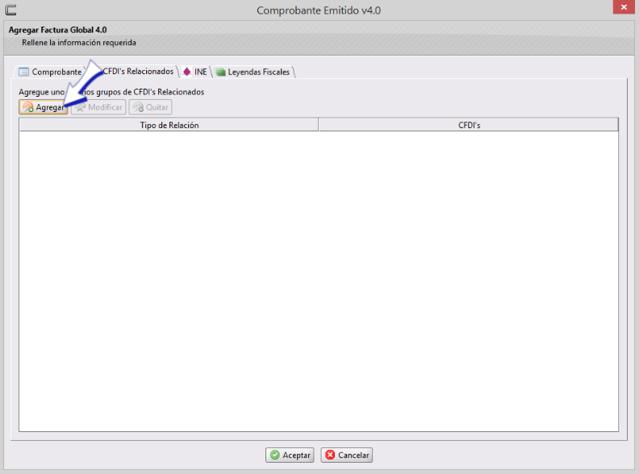Click the Leyendas Fiscales green icon
Image resolution: width=639 pixels, height=474 pixels.
tap(220, 72)
